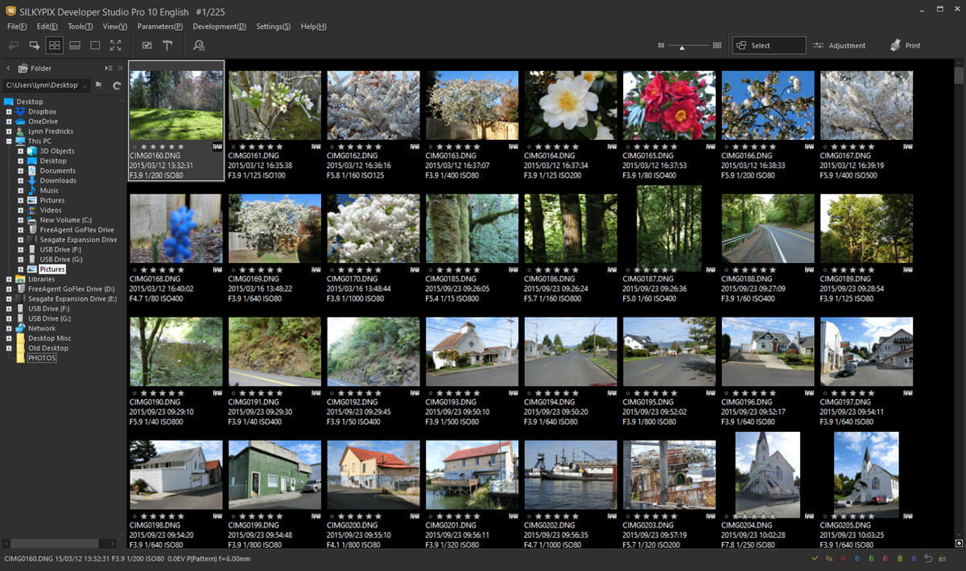This screenshot has height=571, width=966.
Task: Click the lock icon in status bar
Action: pyautogui.click(x=943, y=558)
